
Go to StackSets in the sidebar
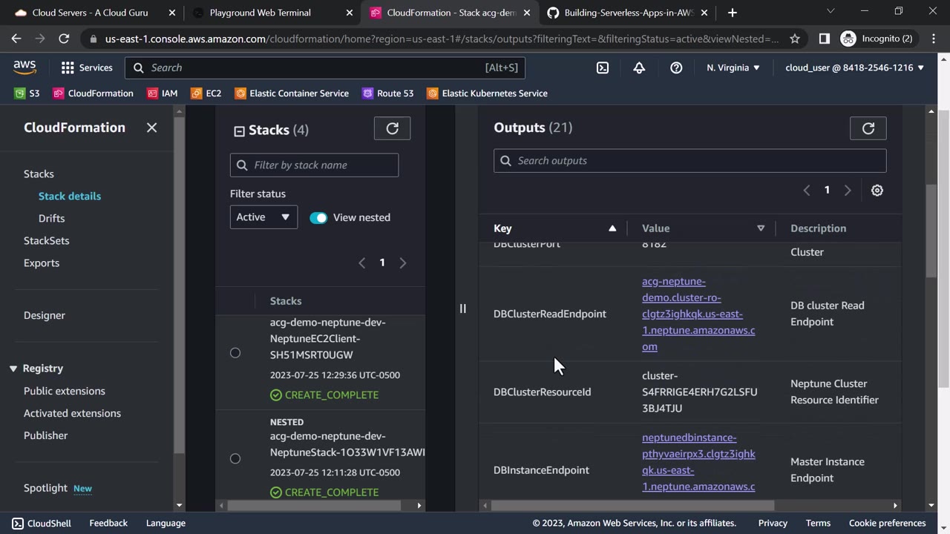(x=46, y=240)
